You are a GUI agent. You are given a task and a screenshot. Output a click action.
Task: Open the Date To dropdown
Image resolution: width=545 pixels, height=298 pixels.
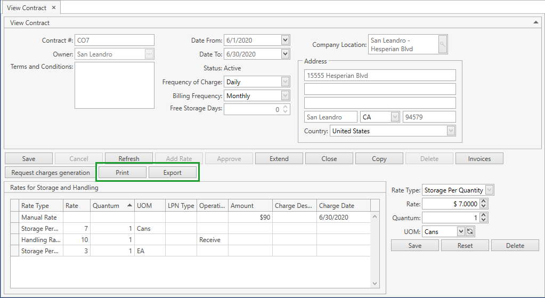285,54
